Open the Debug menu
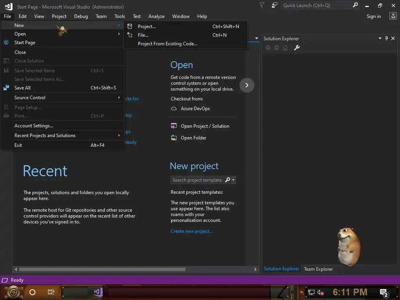Image resolution: width=400 pixels, height=300 pixels. (81, 16)
